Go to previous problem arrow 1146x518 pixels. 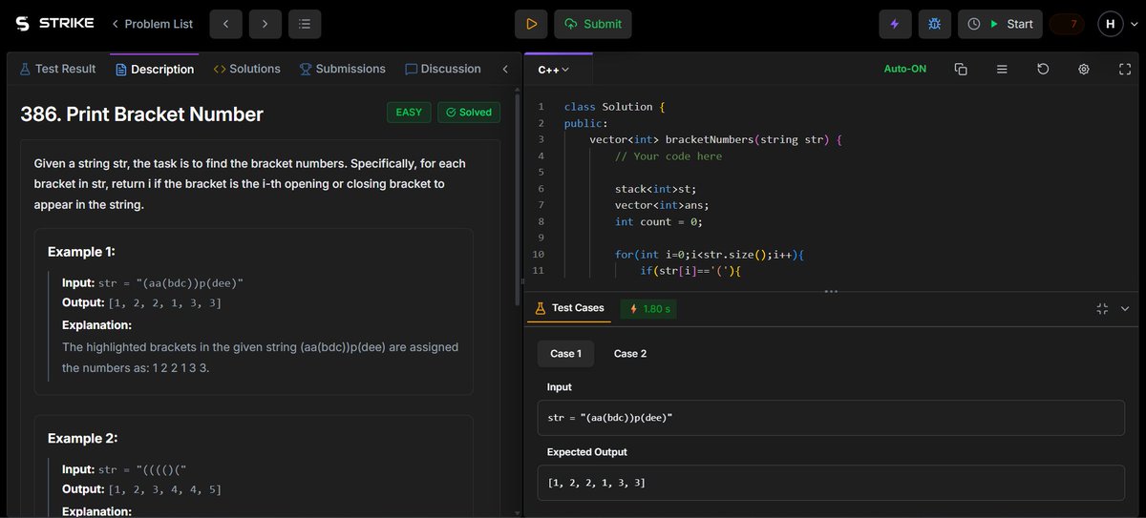click(225, 24)
